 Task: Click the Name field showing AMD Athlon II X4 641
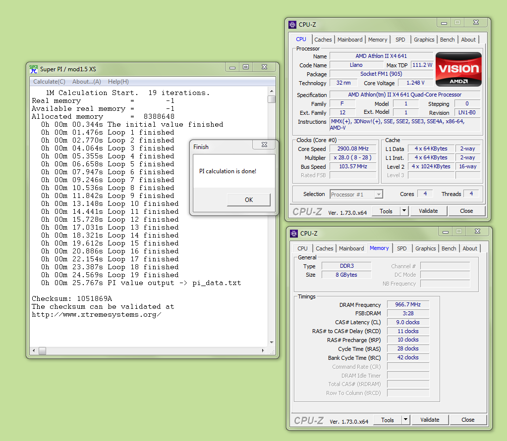pos(381,56)
